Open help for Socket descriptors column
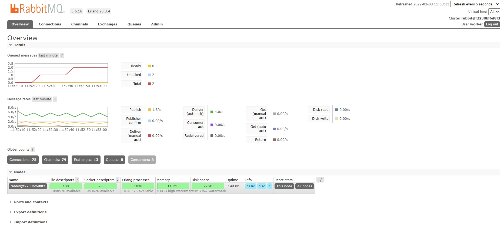Viewport: 501px width, 229px height. pos(118,180)
